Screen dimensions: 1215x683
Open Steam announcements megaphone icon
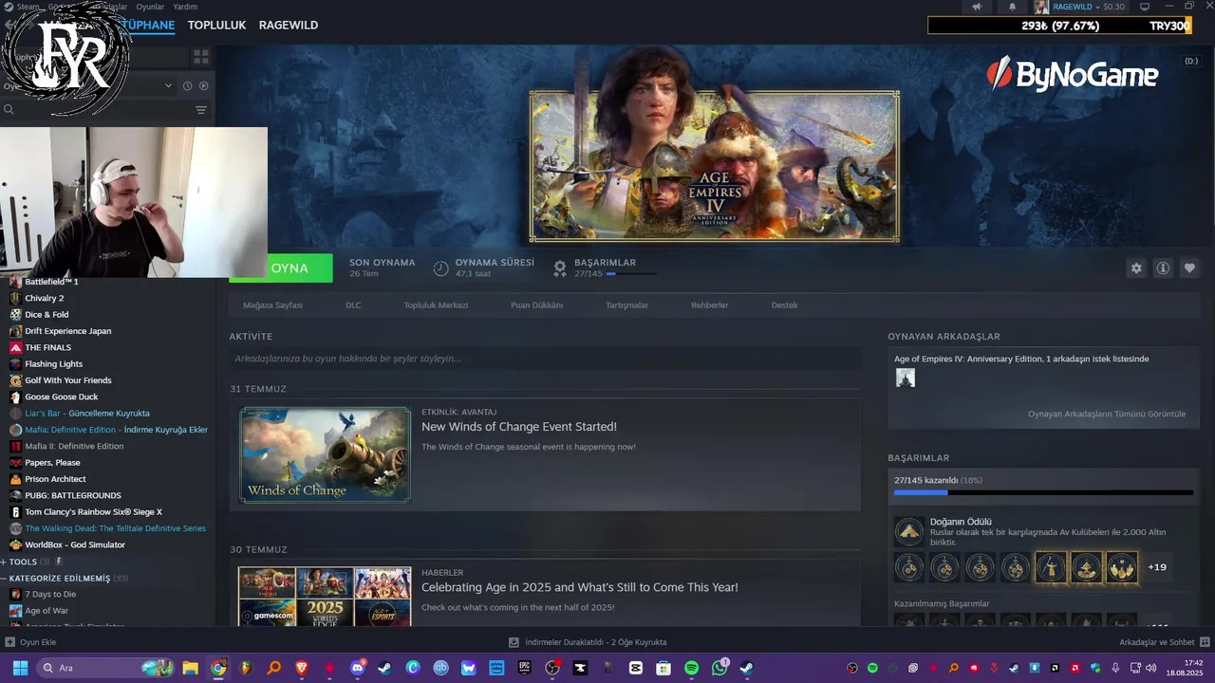[x=977, y=7]
